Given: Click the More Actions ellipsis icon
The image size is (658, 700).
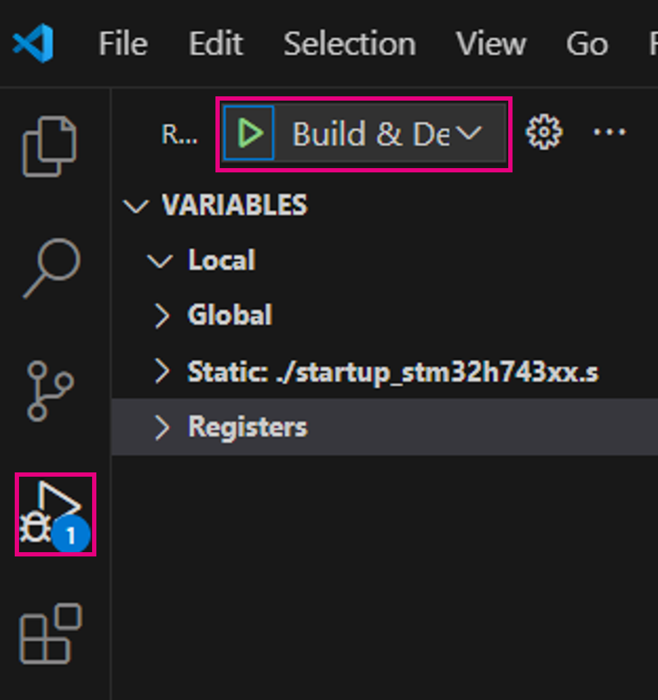Looking at the screenshot, I should 609,133.
